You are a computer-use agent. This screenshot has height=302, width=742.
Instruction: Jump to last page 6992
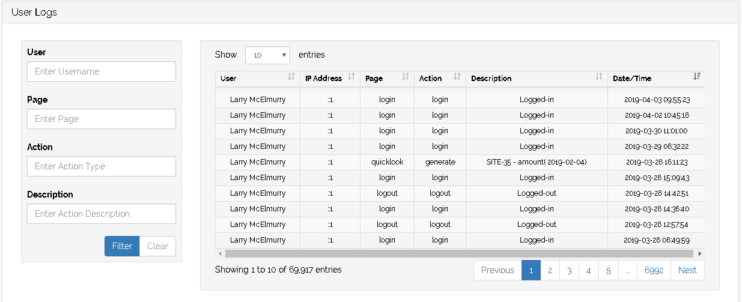(654, 270)
